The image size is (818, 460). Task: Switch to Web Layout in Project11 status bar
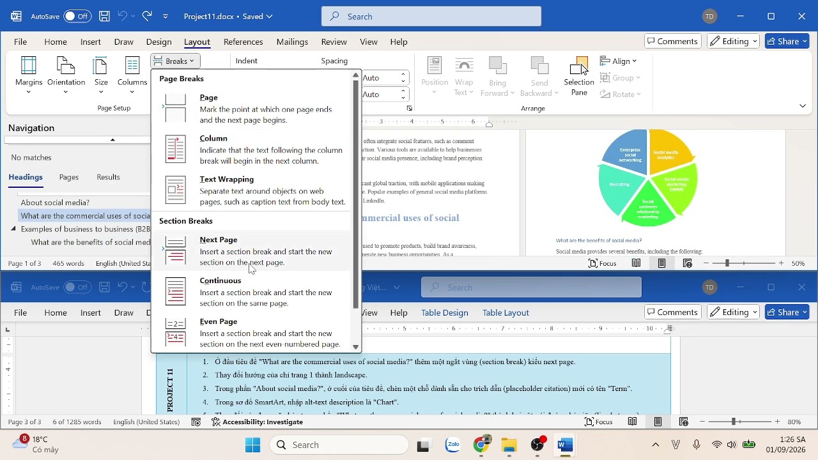point(688,263)
